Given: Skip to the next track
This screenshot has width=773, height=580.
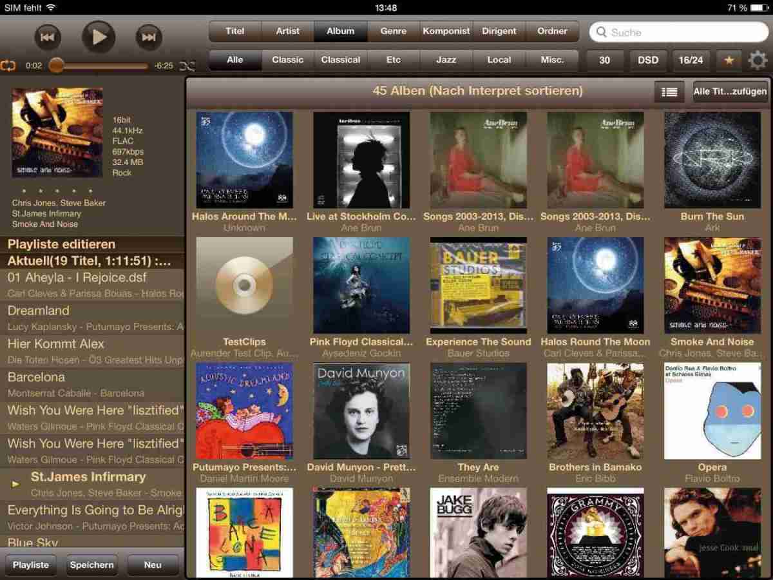Looking at the screenshot, I should pos(149,37).
